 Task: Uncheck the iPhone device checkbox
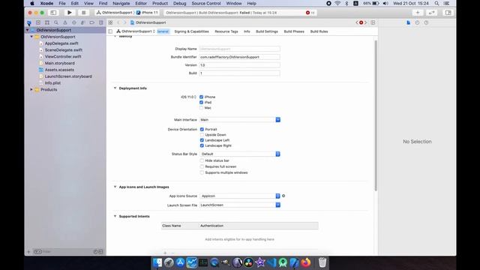[x=202, y=97]
